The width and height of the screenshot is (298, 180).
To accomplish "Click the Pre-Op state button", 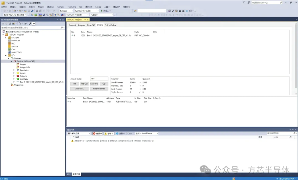I will [84, 84].
